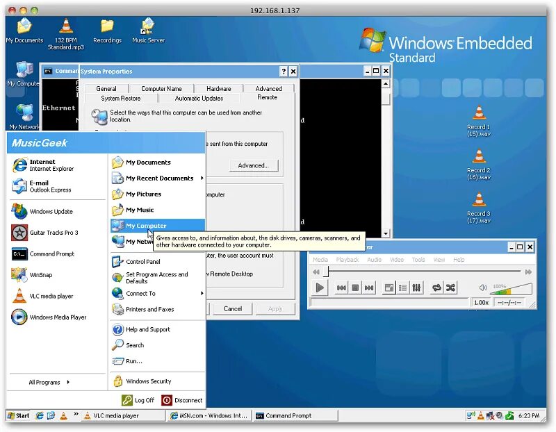Start VLC media player from Start menu
Image resolution: width=556 pixels, height=432 pixels.
[57, 297]
